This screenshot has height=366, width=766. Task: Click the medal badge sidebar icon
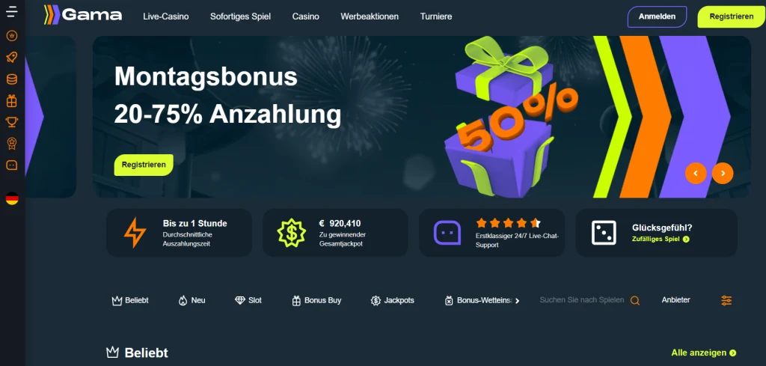point(12,143)
